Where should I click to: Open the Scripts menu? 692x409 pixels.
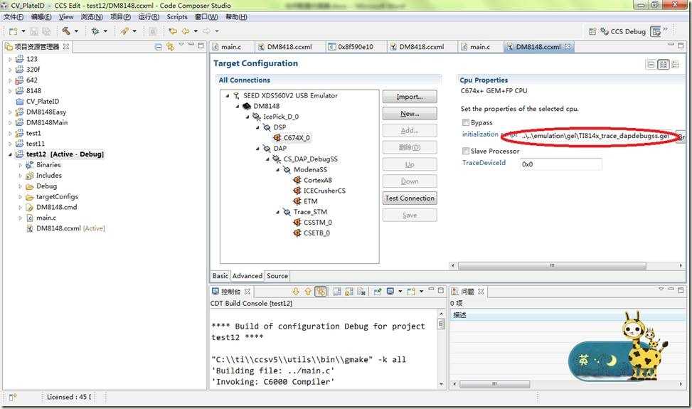click(177, 17)
